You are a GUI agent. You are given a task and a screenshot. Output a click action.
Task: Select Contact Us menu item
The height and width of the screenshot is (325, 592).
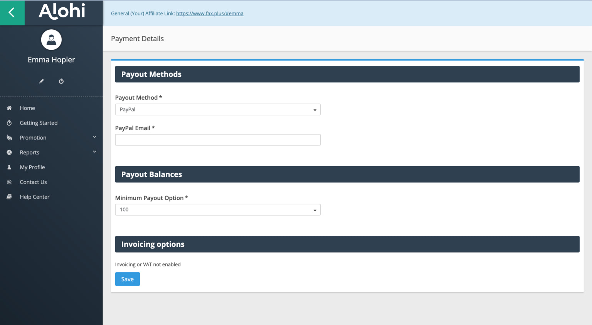pyautogui.click(x=33, y=182)
